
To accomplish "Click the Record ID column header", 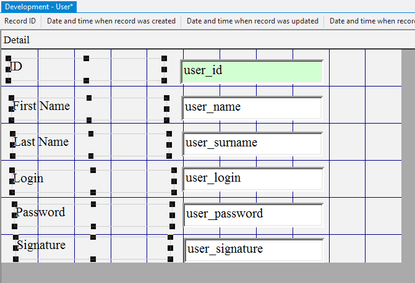I will point(20,21).
